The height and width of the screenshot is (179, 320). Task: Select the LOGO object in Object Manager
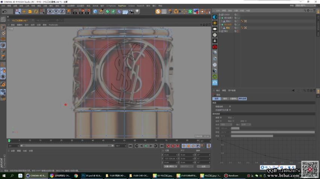227,15
